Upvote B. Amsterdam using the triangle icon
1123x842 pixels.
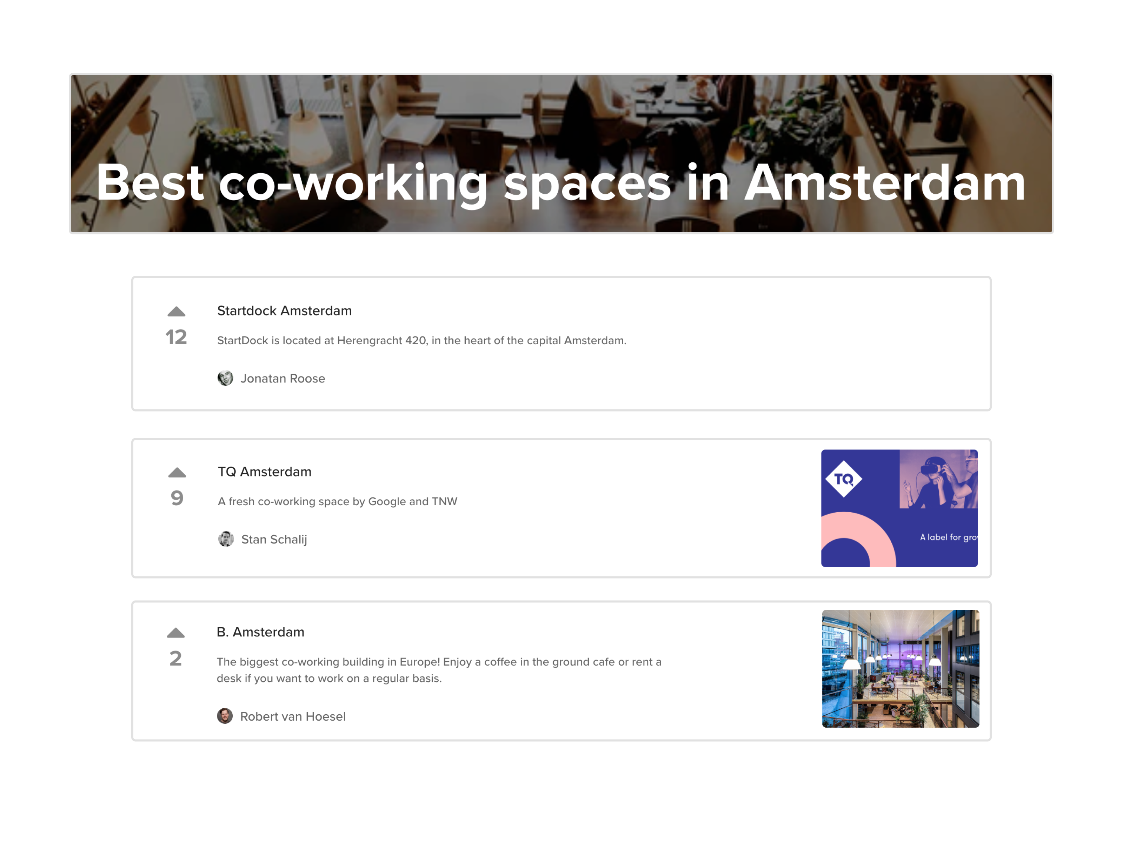pos(176,633)
